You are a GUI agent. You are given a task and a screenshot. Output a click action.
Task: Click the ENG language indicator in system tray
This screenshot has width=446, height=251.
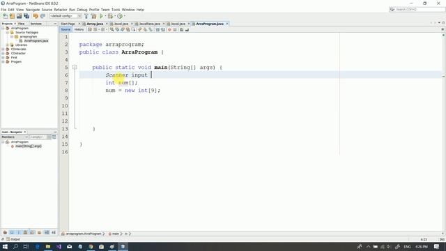point(407,246)
